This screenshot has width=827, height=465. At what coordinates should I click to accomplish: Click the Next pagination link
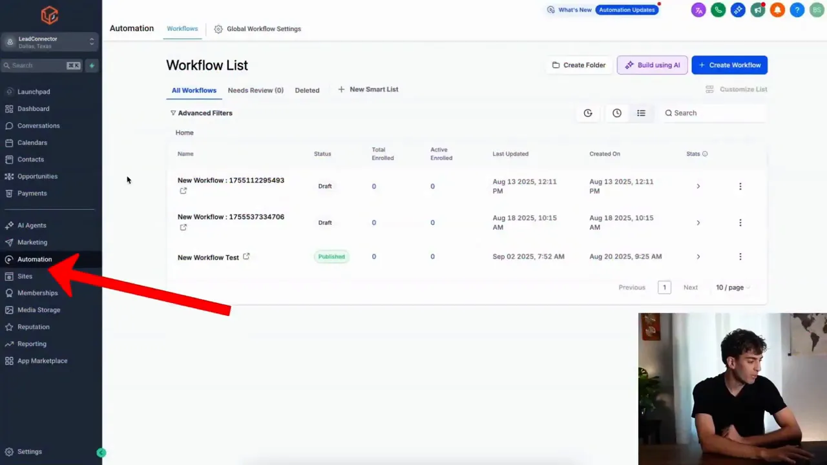point(691,287)
